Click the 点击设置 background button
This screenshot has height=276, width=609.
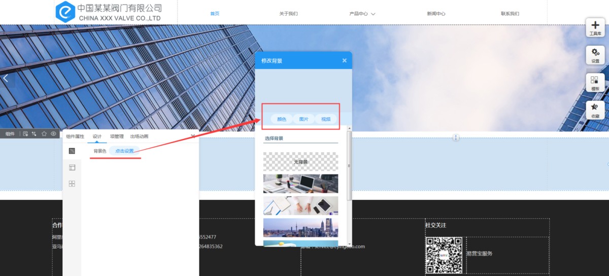124,151
